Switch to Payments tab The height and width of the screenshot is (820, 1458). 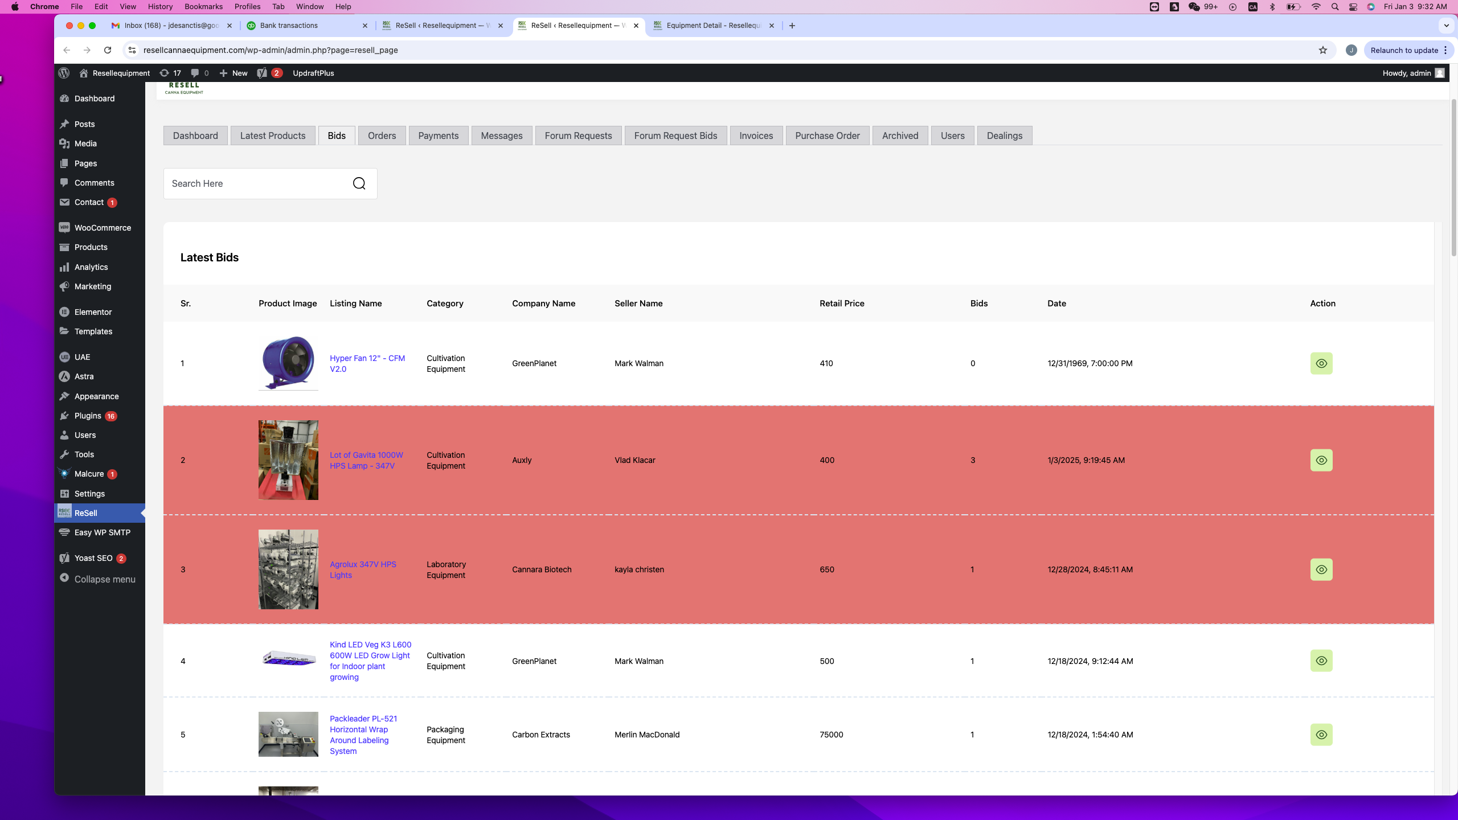coord(439,136)
